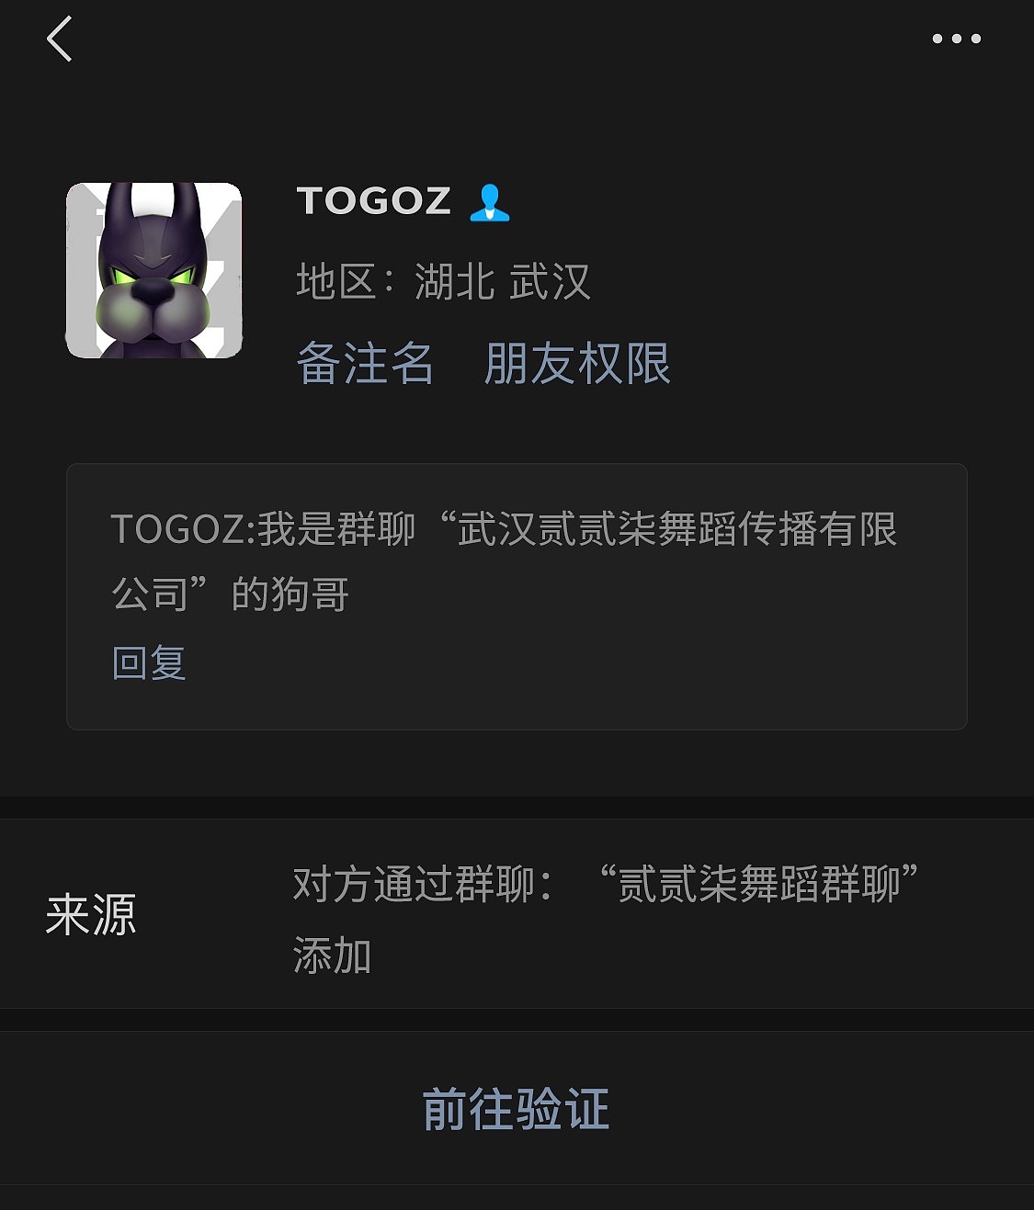Tap the 添加 text in source row
This screenshot has height=1210, width=1034.
pyautogui.click(x=332, y=956)
